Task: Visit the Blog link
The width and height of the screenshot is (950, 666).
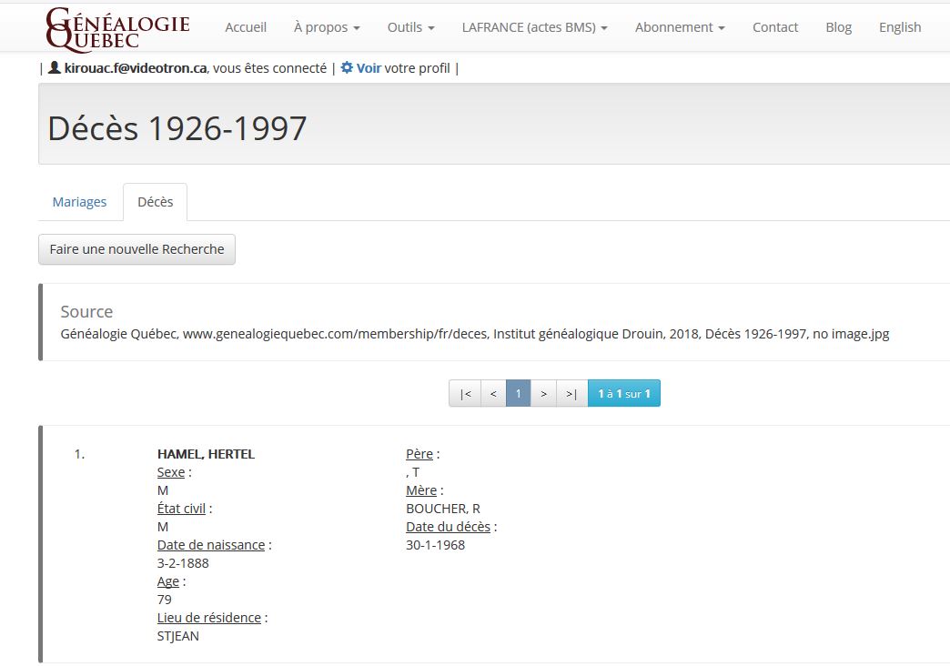Action: pyautogui.click(x=838, y=27)
